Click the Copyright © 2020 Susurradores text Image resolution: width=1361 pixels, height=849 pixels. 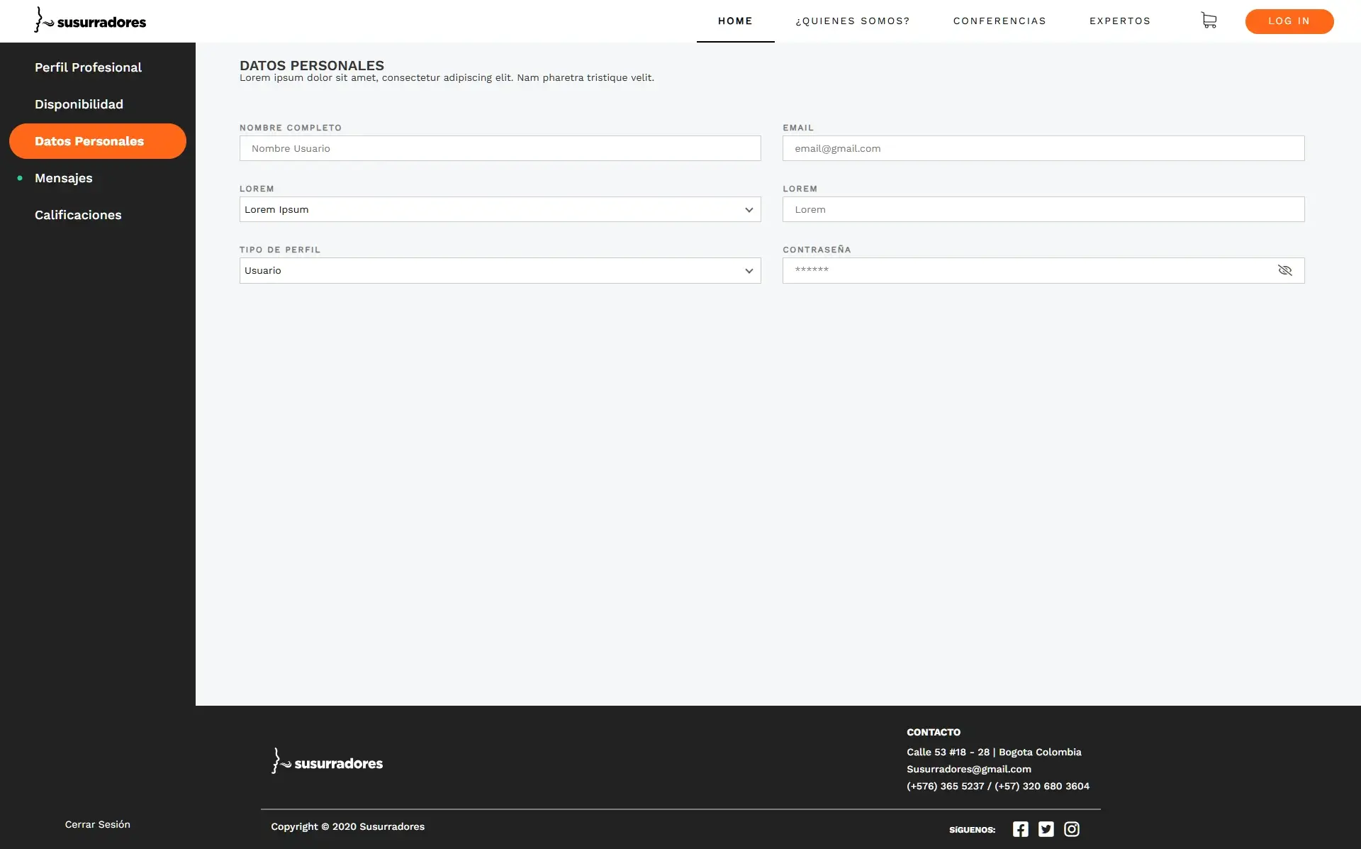point(347,826)
